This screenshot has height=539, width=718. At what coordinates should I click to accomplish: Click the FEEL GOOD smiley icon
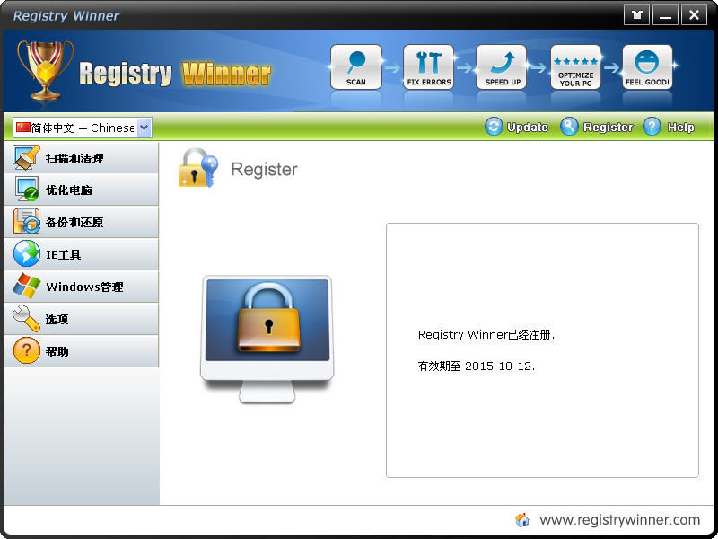click(647, 66)
